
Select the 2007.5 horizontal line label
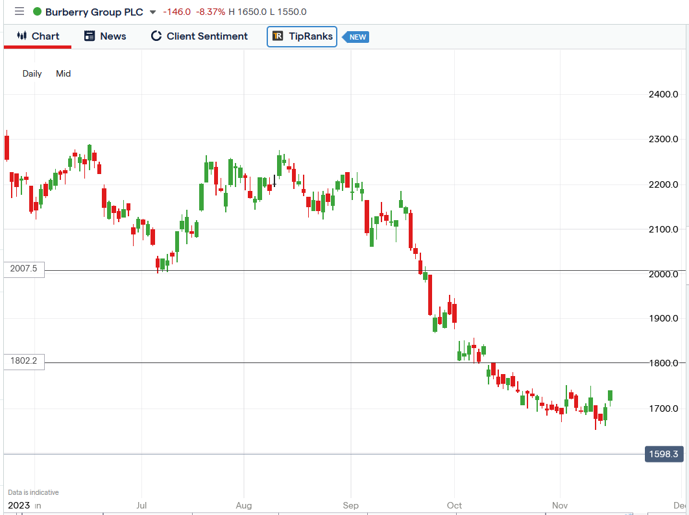pos(24,269)
